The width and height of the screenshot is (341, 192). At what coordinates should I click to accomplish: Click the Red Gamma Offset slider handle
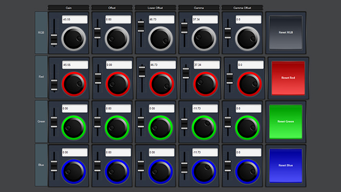[x=229, y=78]
